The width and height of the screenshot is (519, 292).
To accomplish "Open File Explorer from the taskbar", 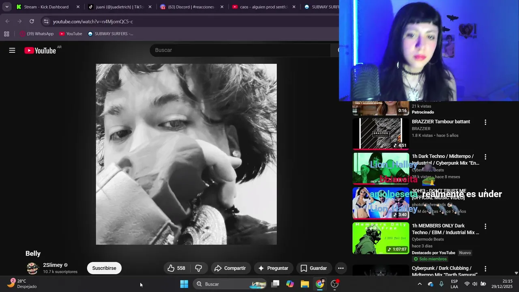I will coord(305,284).
